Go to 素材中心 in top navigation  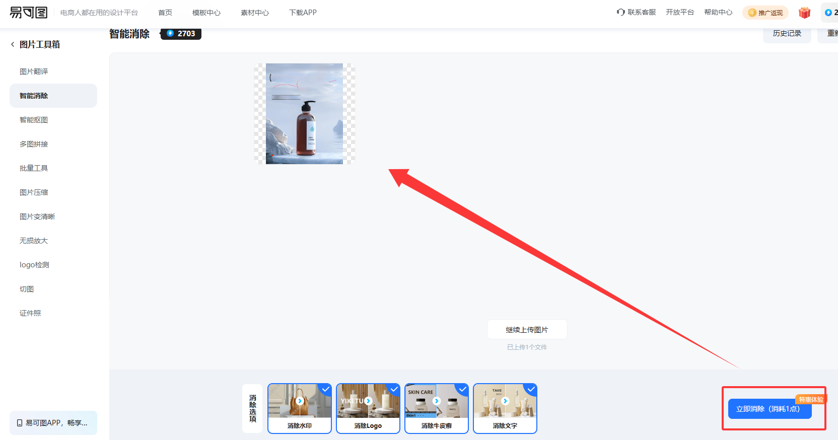click(x=254, y=13)
